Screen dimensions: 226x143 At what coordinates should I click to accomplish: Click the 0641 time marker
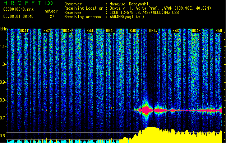tap(24, 31)
